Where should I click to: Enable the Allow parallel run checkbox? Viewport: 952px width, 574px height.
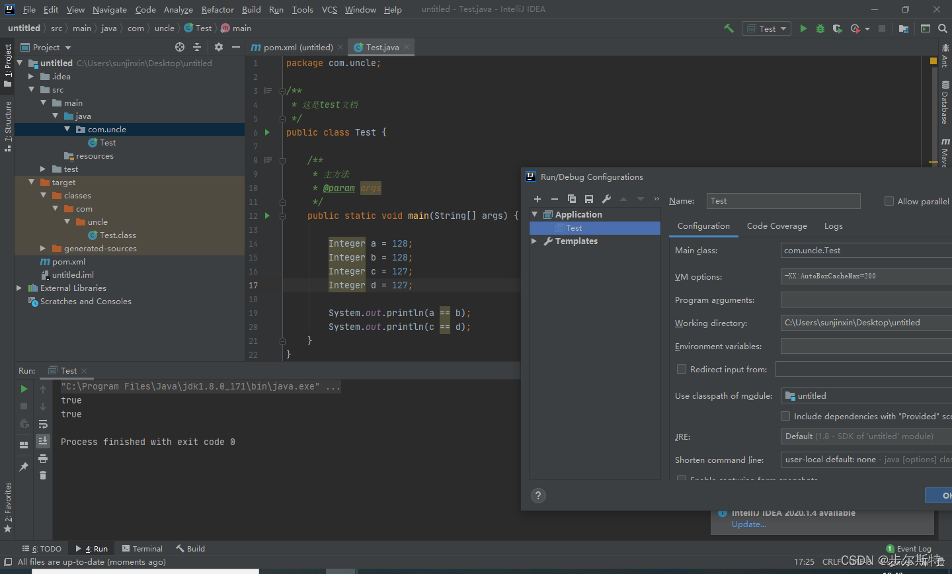(x=889, y=201)
